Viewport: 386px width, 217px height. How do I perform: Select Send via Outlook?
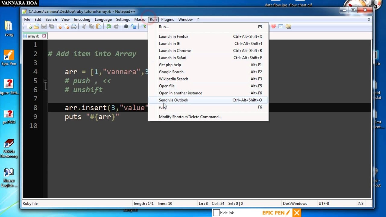point(208,100)
